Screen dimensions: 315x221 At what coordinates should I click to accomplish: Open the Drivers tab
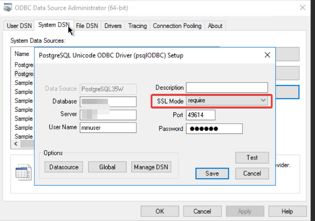point(113,26)
